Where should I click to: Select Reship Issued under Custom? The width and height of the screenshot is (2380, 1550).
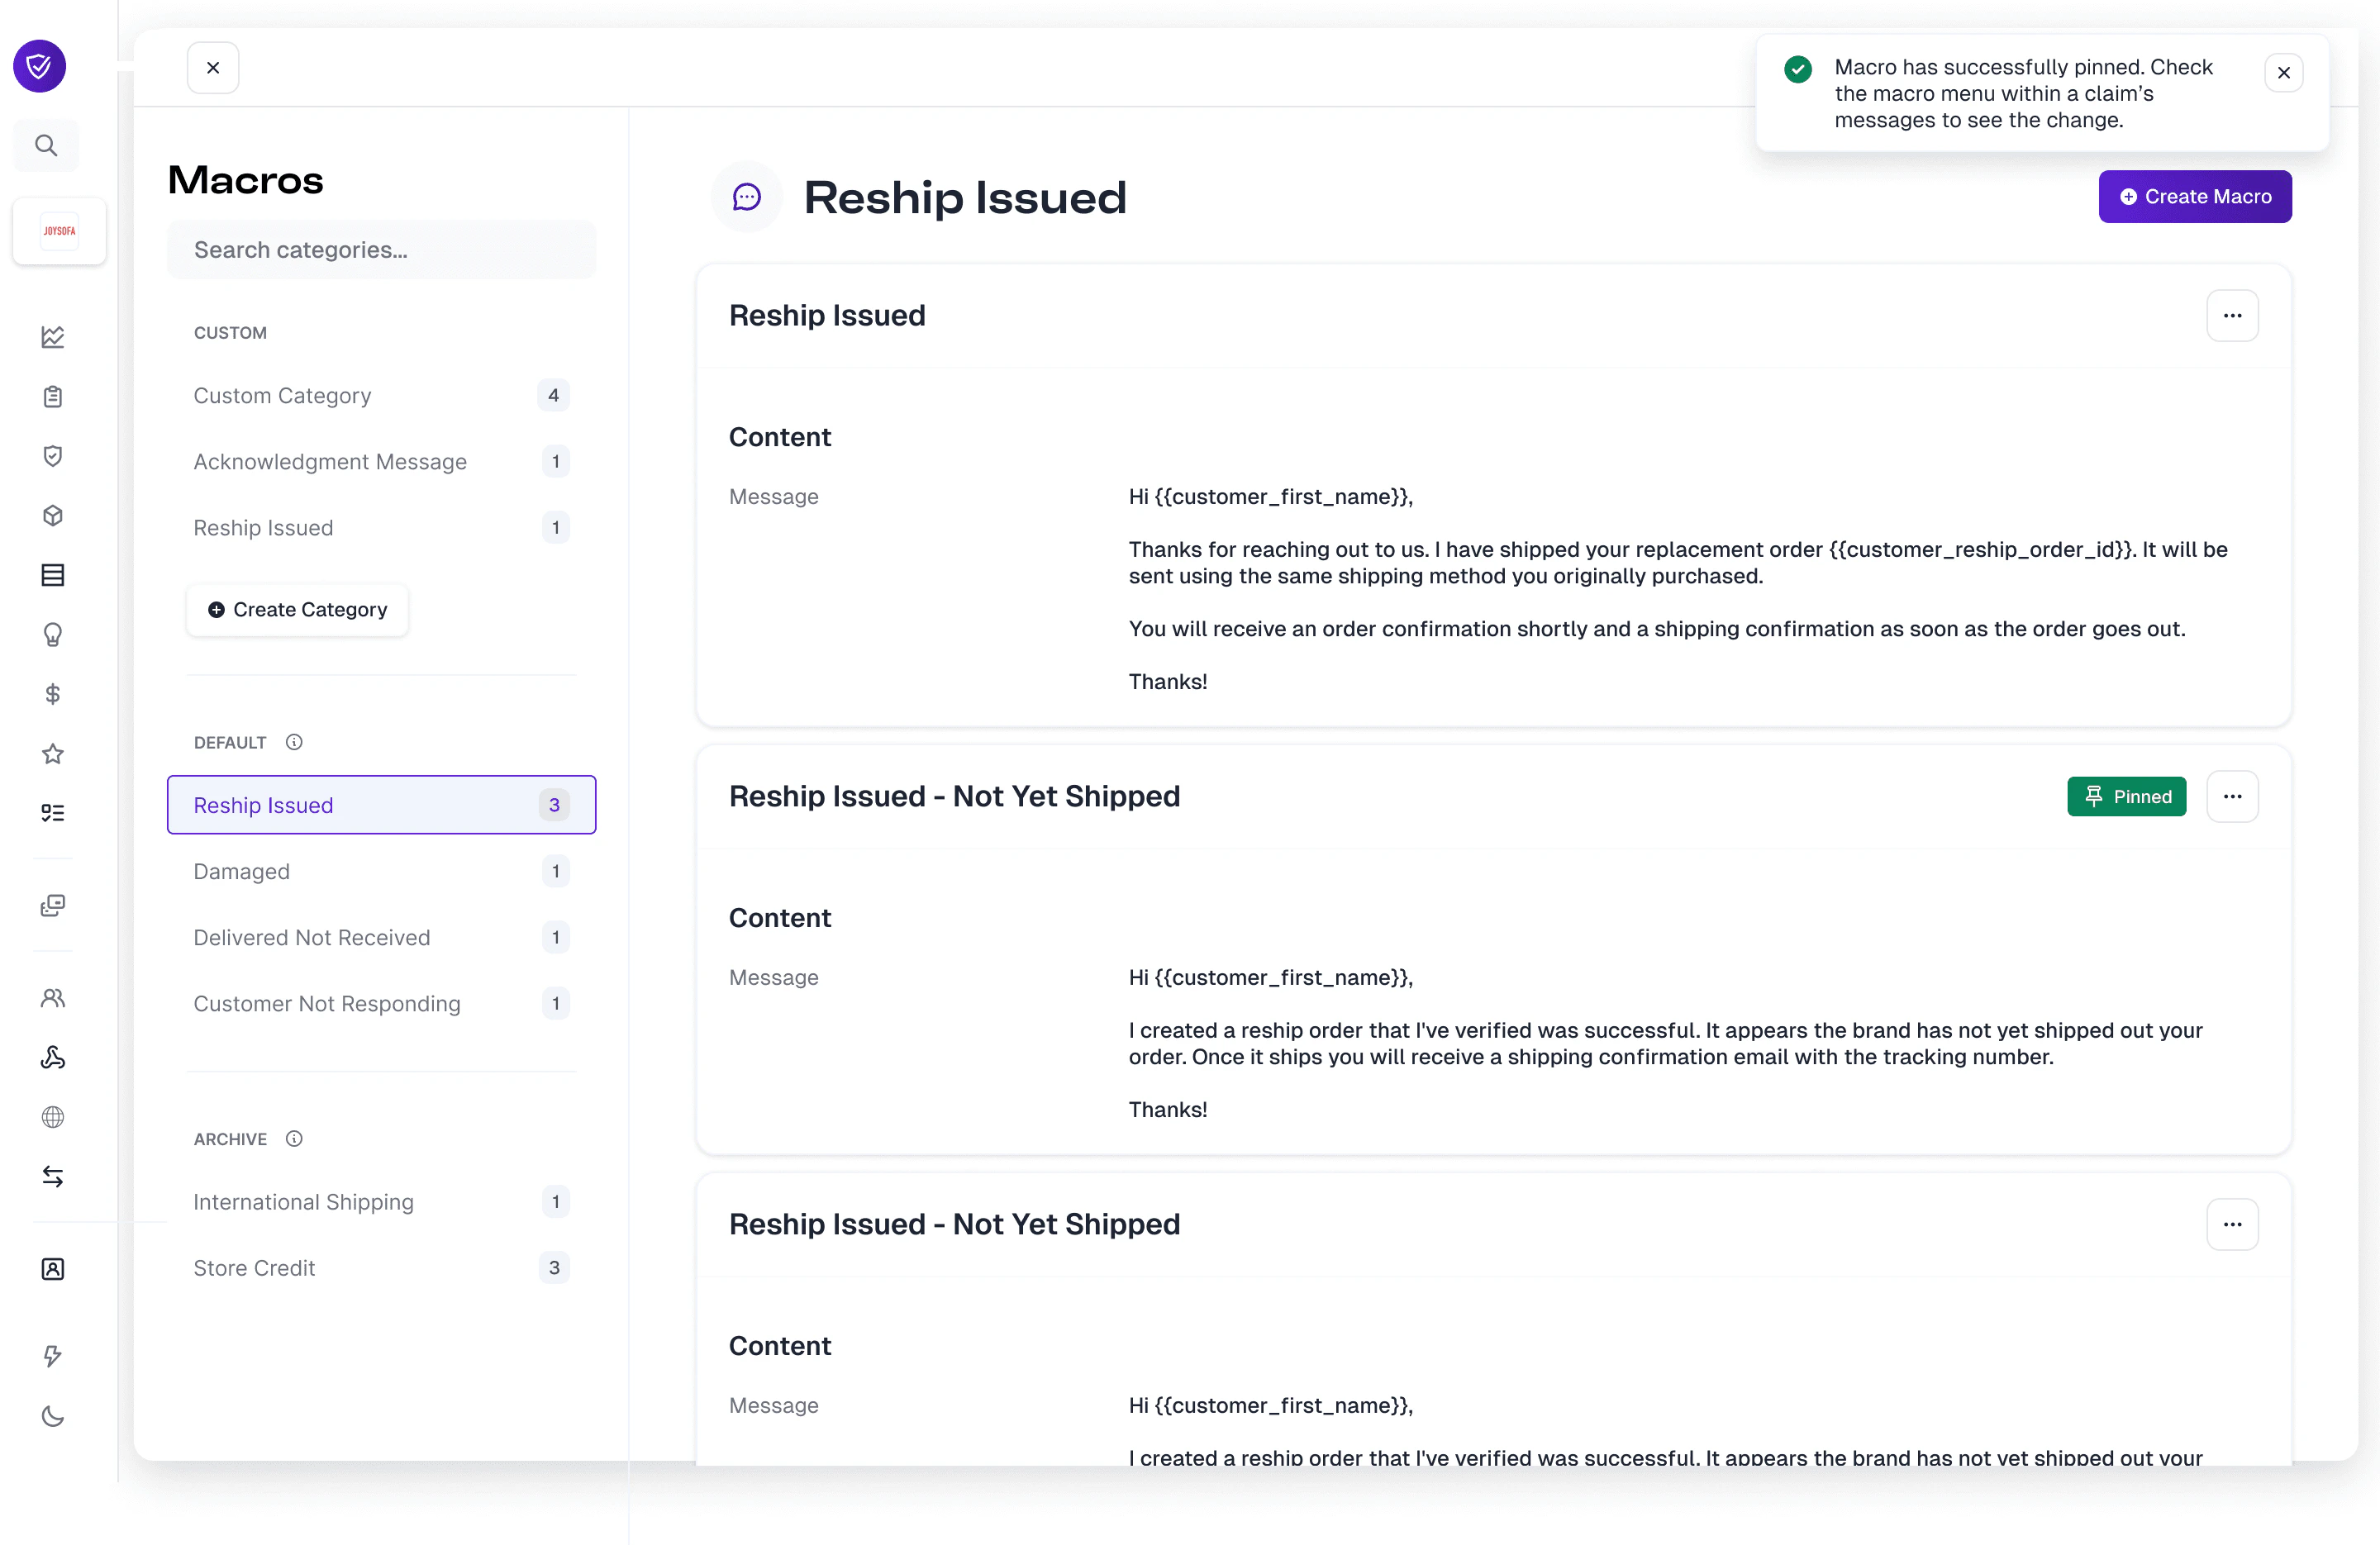click(x=381, y=528)
